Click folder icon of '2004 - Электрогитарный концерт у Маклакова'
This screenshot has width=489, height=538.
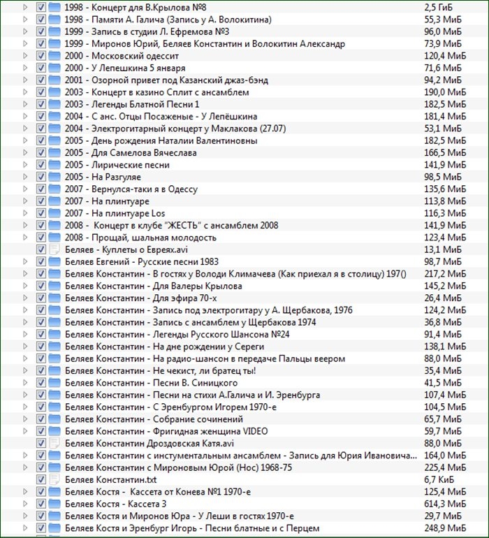pos(54,129)
